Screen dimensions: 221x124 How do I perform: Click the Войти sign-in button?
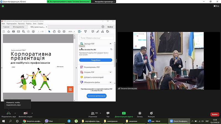coord(110,27)
